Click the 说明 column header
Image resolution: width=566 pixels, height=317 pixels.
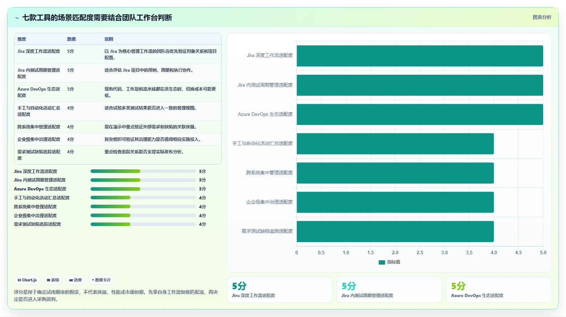pos(109,39)
